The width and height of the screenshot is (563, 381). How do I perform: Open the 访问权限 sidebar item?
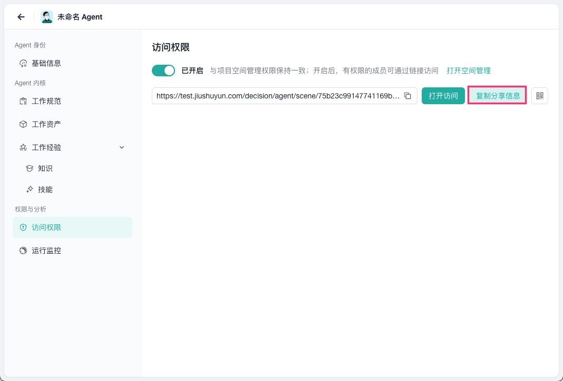point(72,227)
